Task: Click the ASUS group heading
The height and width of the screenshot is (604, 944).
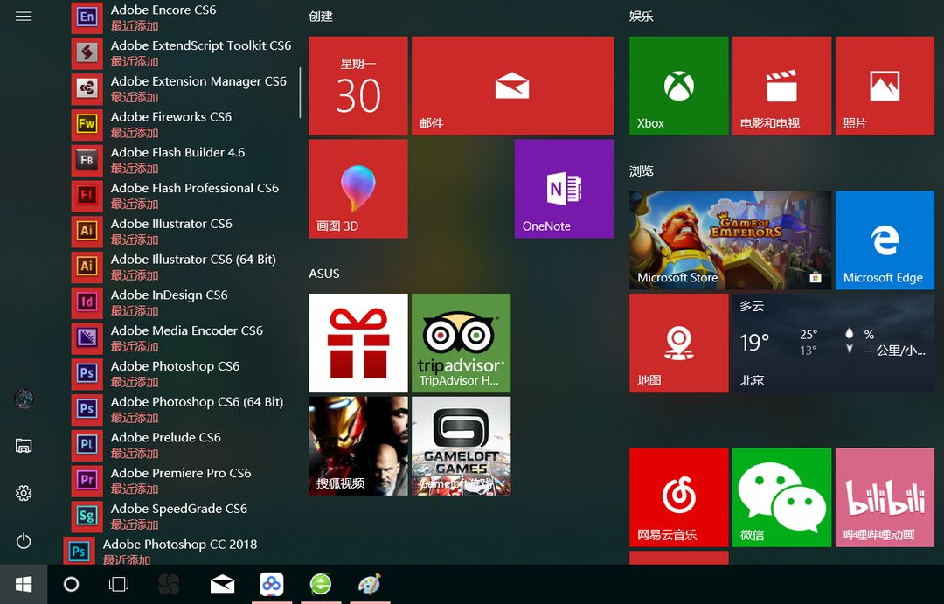Action: click(x=324, y=274)
